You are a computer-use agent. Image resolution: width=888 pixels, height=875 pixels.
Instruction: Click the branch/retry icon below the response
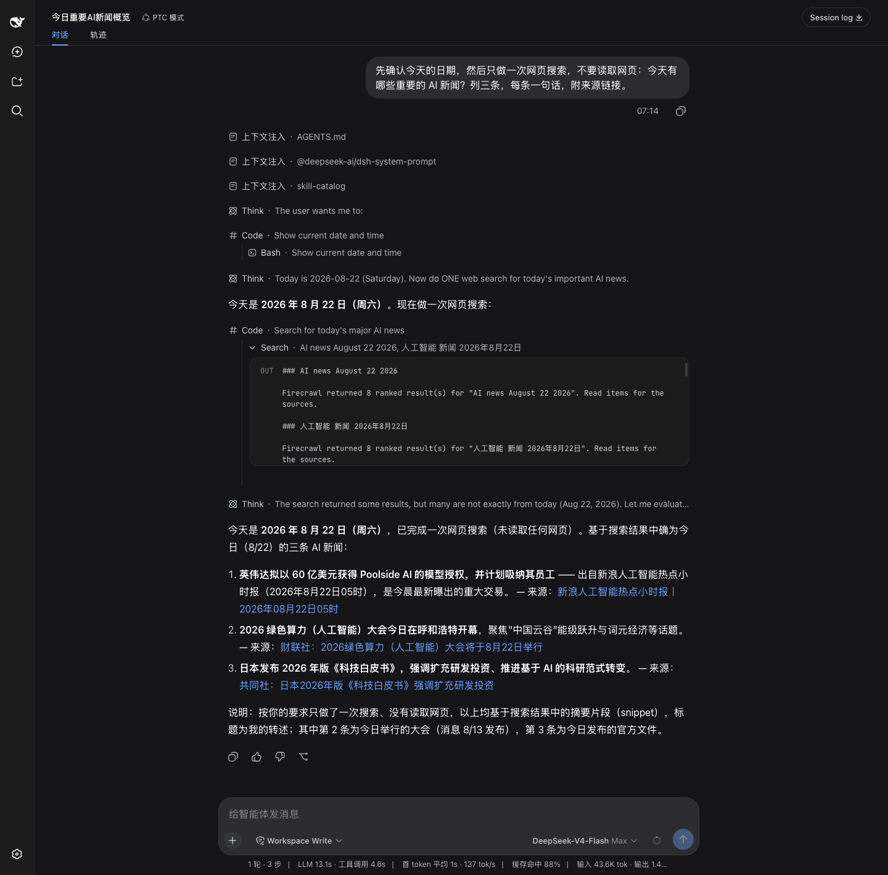tap(303, 757)
